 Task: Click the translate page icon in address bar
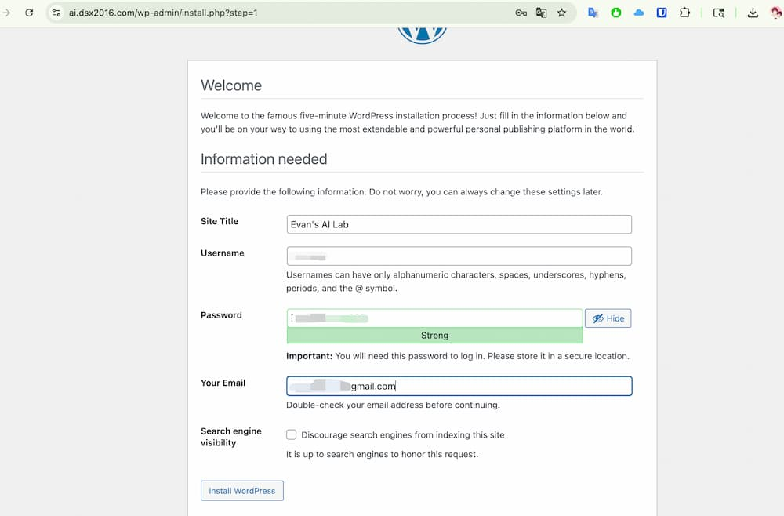tap(541, 13)
